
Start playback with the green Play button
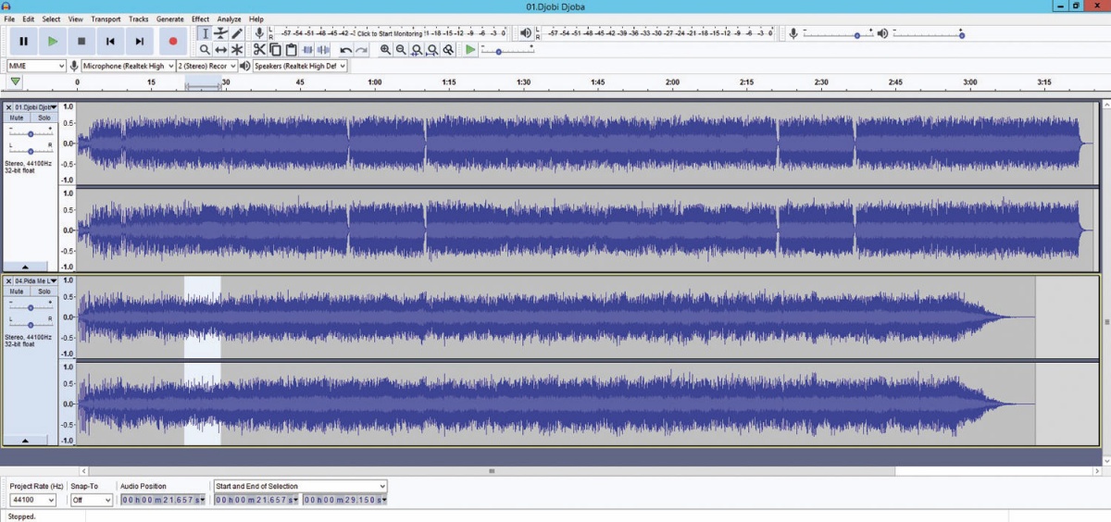coord(53,41)
